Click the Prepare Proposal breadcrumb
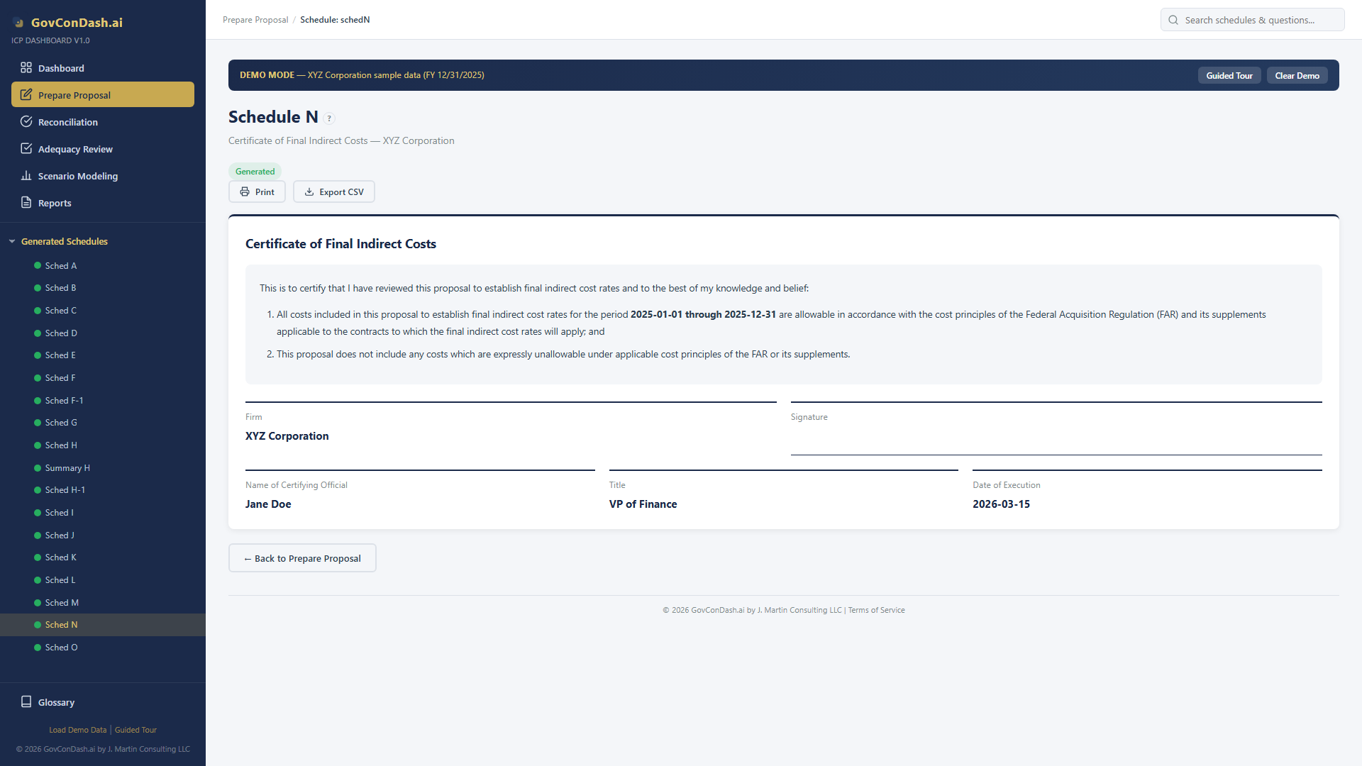Viewport: 1362px width, 766px height. [255, 20]
